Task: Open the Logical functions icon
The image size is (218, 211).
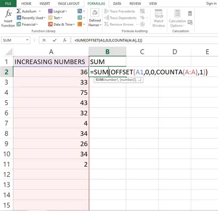Action: point(50,11)
